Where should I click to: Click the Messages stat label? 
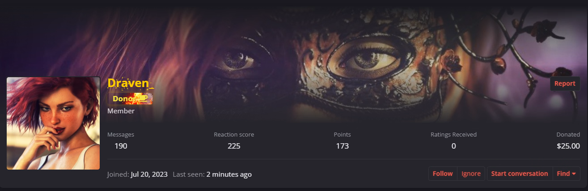(x=121, y=134)
